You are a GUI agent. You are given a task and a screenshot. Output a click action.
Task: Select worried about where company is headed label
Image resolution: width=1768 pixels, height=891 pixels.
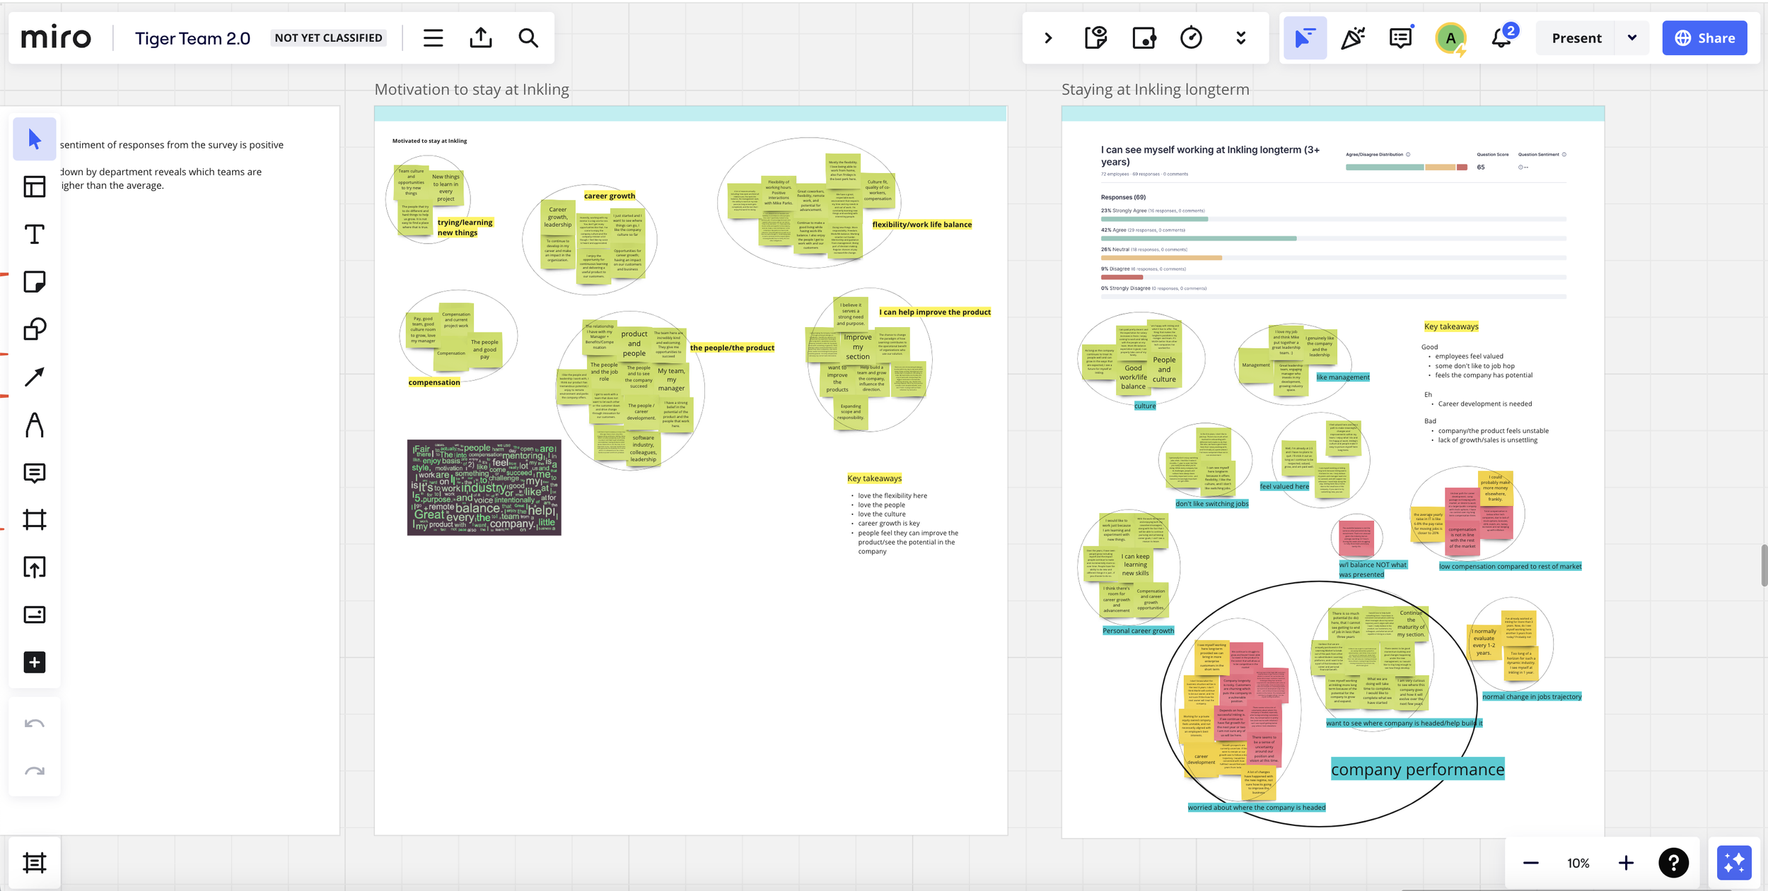point(1257,808)
